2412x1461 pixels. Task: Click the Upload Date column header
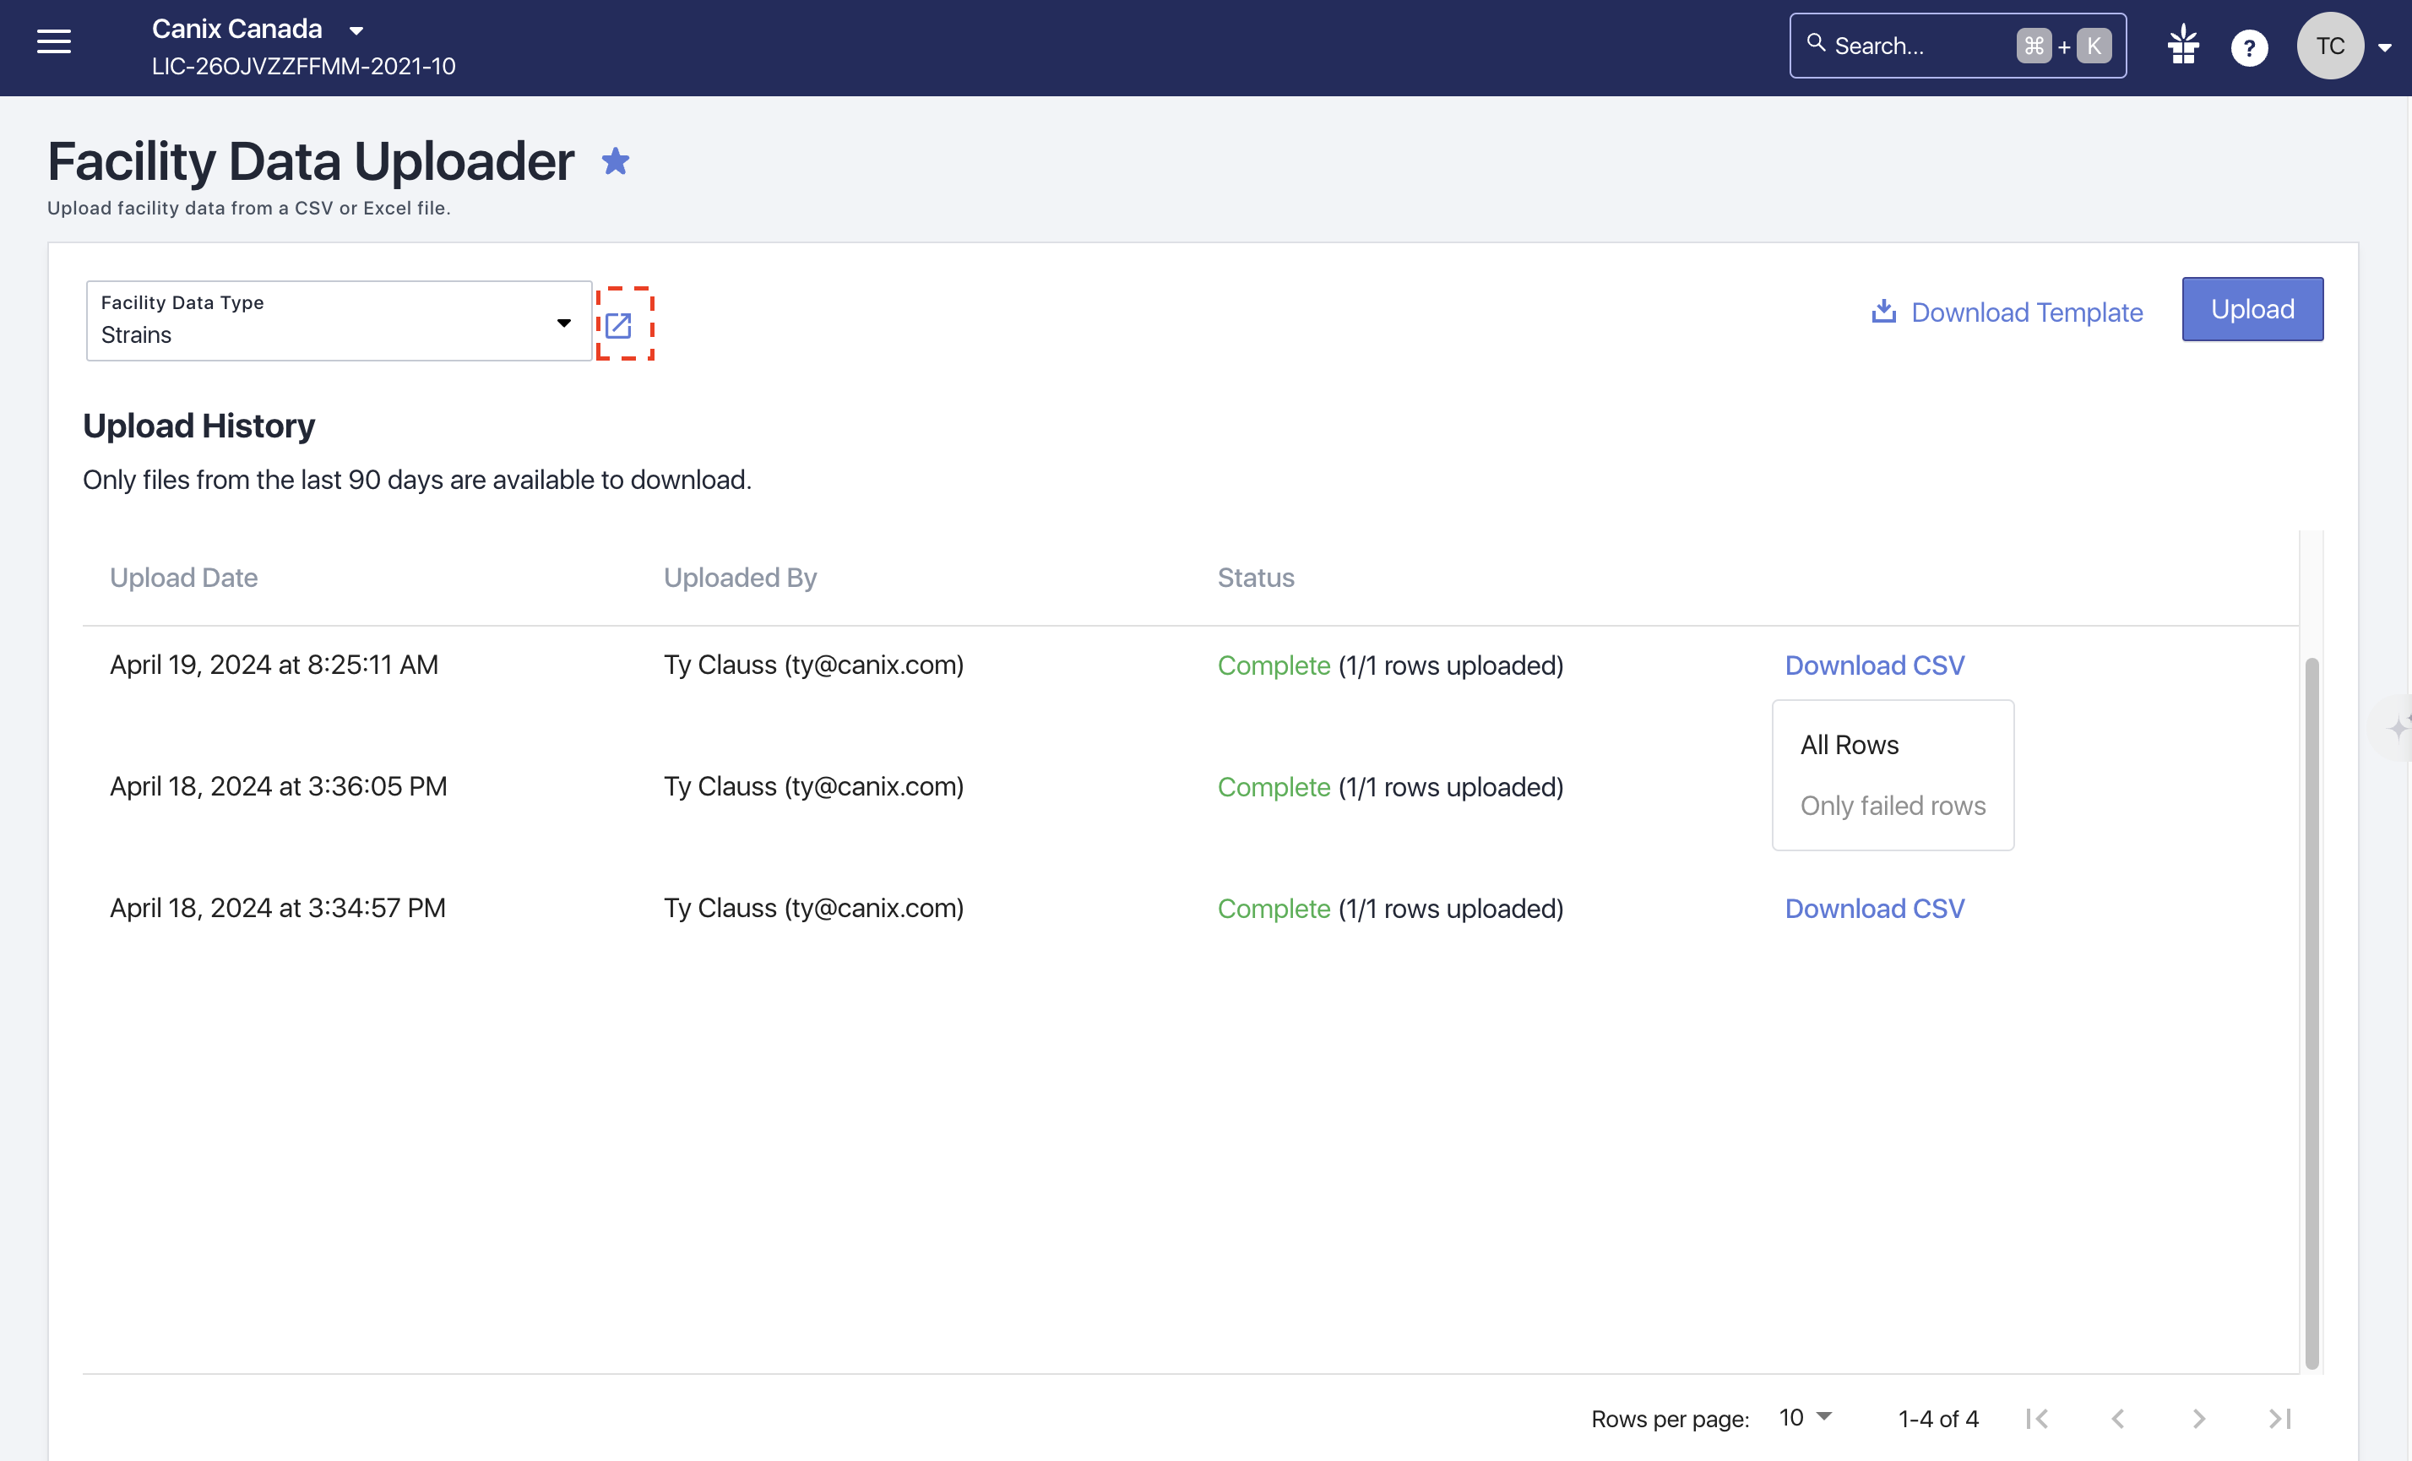tap(184, 578)
